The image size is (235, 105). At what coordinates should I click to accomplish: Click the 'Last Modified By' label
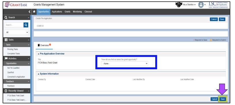(139, 79)
